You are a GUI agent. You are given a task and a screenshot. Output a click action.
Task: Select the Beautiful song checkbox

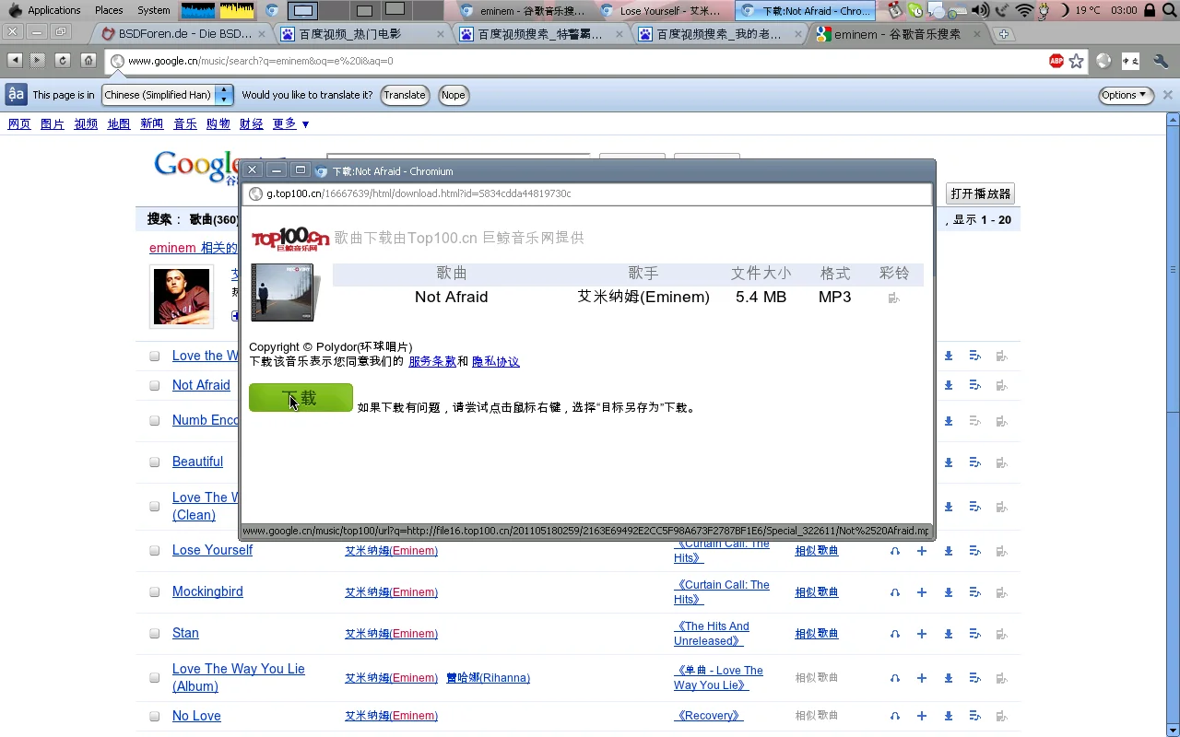(155, 462)
